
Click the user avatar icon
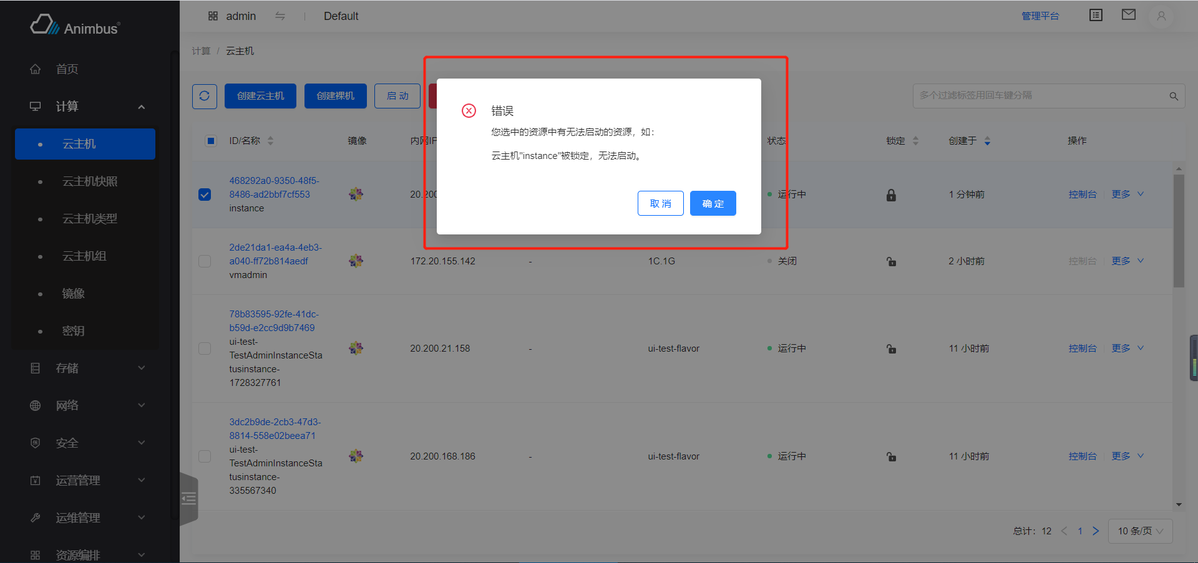tap(1160, 16)
